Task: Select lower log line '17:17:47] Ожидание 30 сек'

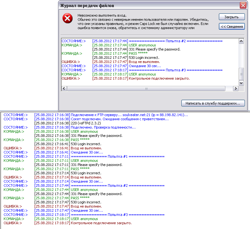Action: click(x=53, y=210)
